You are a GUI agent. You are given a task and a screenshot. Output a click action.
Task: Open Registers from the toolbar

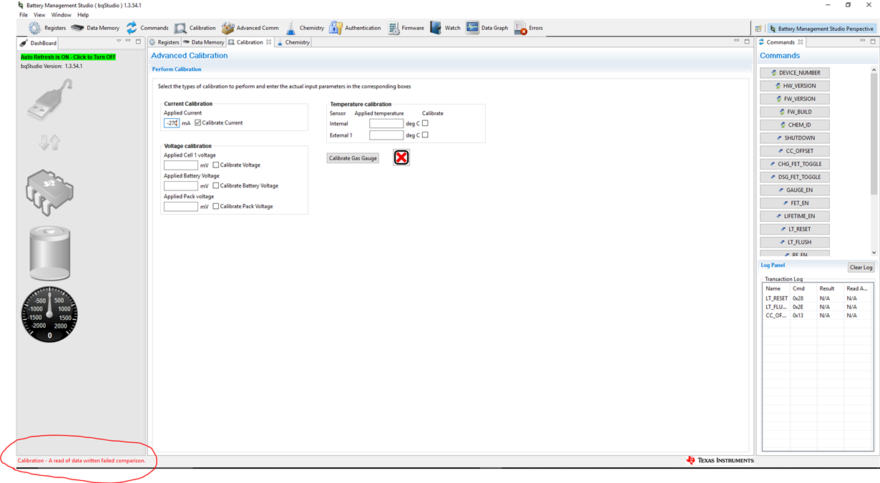point(47,28)
